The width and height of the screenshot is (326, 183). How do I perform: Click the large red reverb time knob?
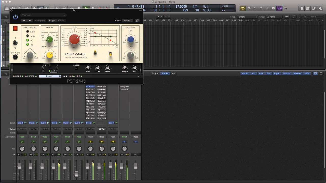(74, 39)
